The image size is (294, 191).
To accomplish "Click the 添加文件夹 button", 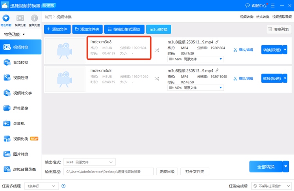I will 87,29.
